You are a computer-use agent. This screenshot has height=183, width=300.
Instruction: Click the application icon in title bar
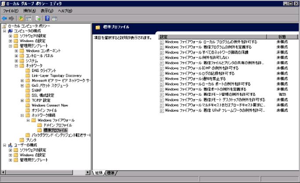pos(3,4)
